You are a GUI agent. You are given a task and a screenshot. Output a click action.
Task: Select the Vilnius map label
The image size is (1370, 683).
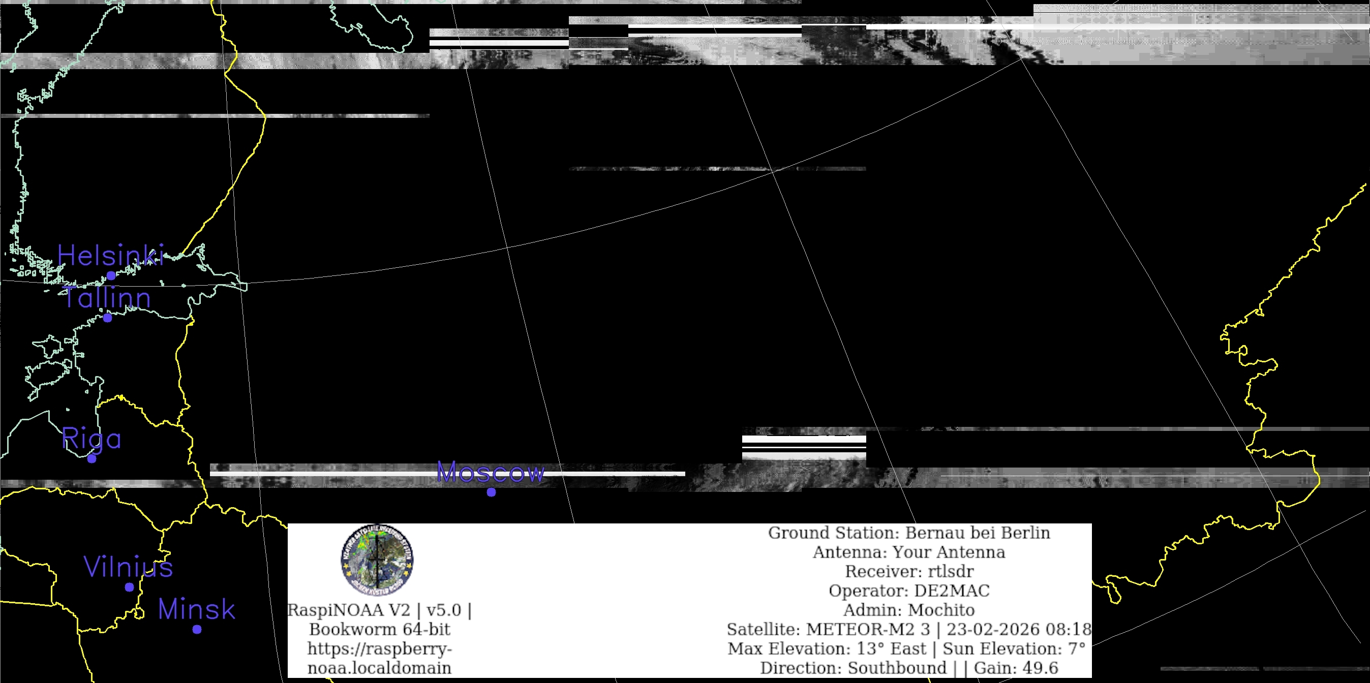pyautogui.click(x=128, y=567)
